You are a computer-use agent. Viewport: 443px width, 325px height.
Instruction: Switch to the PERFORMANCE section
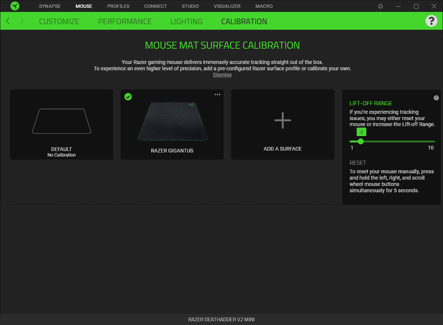(125, 22)
